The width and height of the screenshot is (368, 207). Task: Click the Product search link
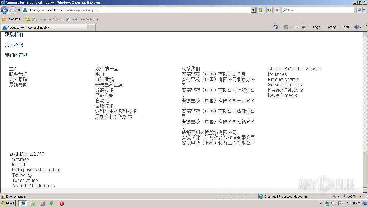[x=283, y=79]
